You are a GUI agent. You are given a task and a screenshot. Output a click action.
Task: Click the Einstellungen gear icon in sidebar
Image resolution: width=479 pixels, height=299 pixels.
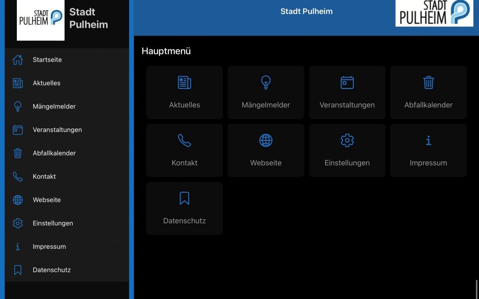click(x=18, y=223)
